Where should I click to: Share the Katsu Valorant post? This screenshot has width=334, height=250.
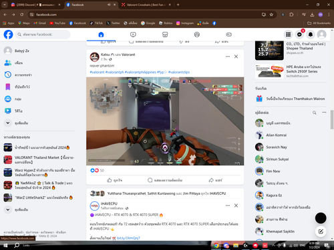(x=215, y=180)
